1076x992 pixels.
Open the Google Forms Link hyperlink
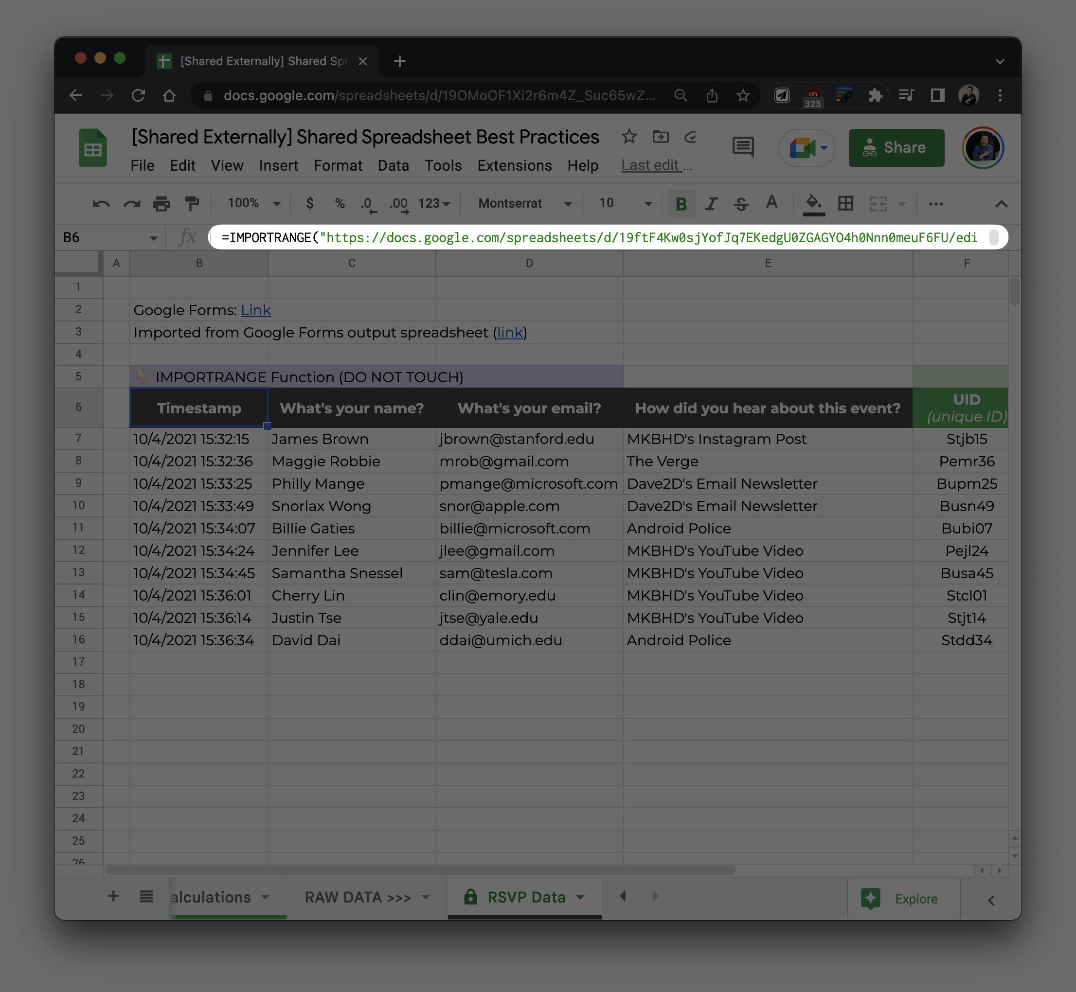[255, 310]
